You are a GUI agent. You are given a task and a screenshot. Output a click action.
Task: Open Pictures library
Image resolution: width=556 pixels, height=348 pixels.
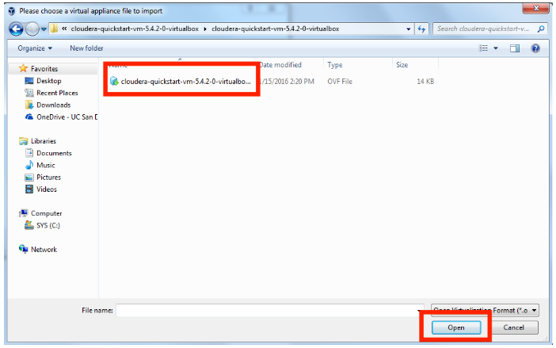(48, 178)
